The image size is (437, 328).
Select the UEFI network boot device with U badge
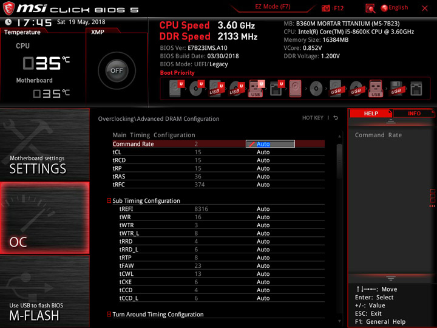pyautogui.click(x=277, y=89)
